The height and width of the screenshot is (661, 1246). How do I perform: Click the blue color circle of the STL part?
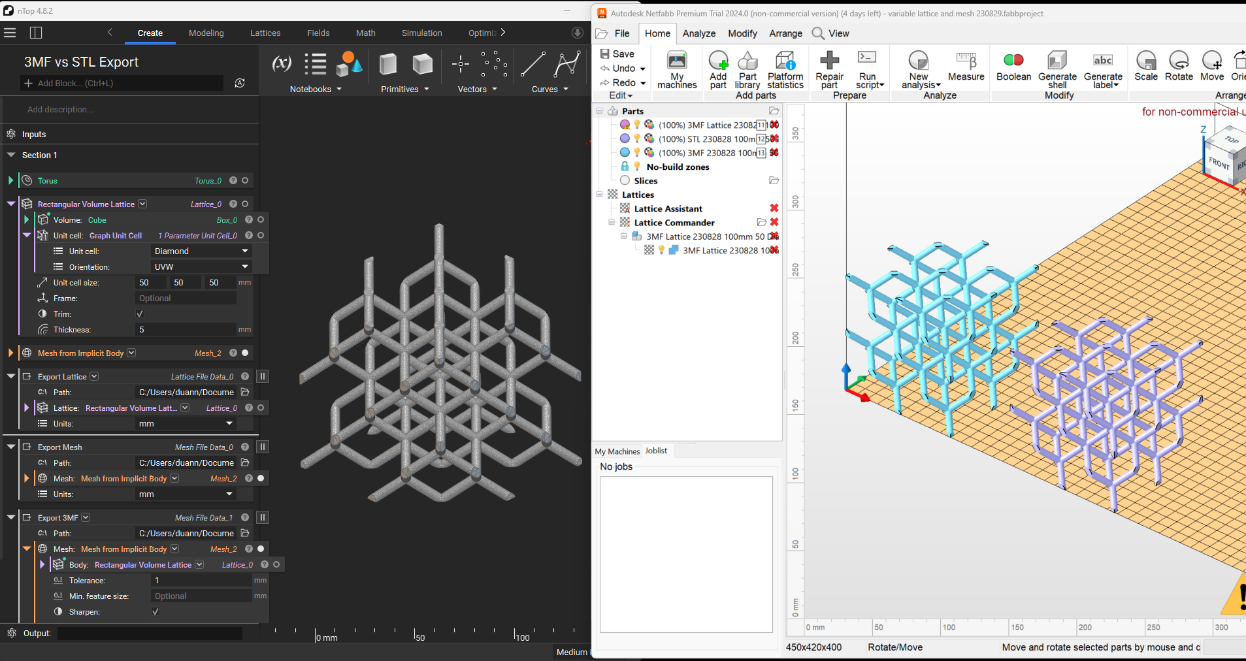tap(625, 138)
